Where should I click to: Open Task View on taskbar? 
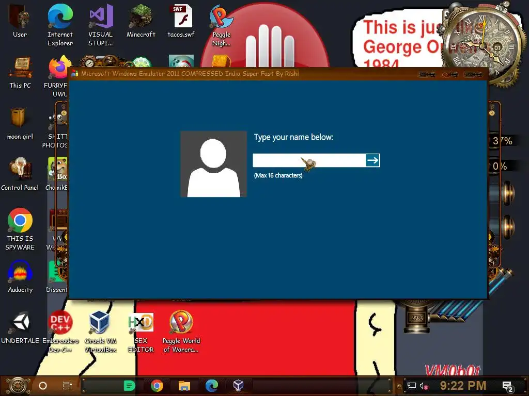pos(68,386)
